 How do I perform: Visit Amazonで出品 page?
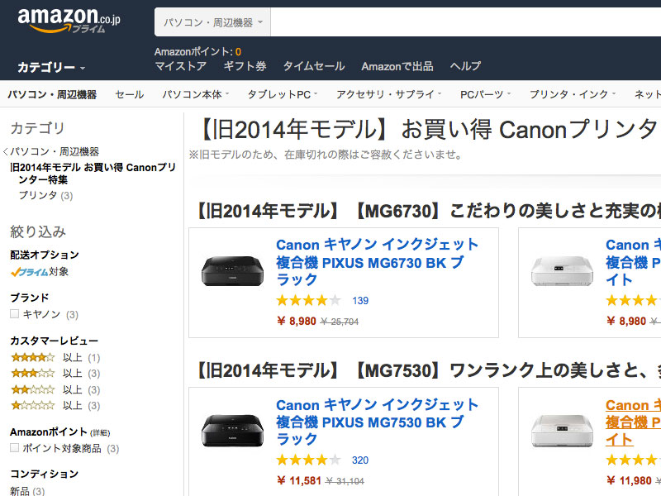397,66
